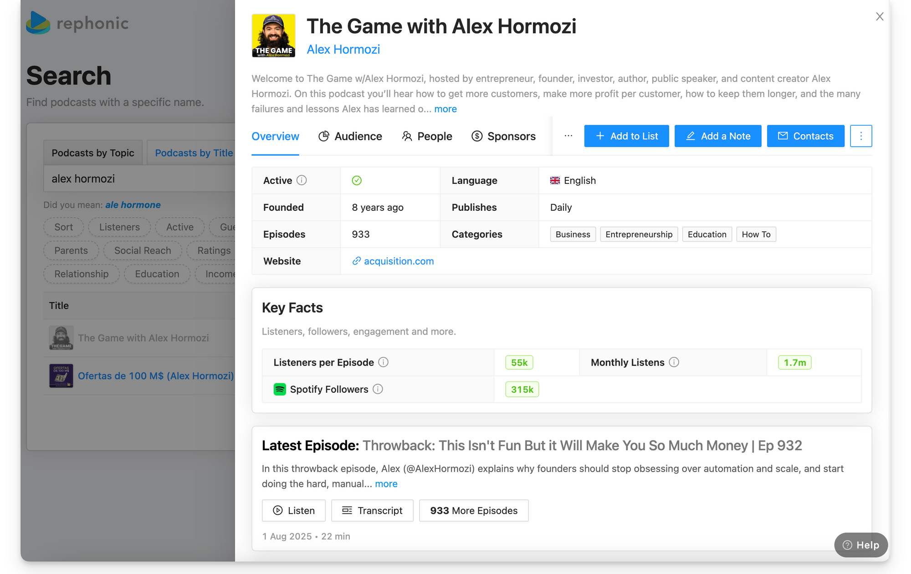Open the Help widget
911x574 pixels.
(x=861, y=545)
